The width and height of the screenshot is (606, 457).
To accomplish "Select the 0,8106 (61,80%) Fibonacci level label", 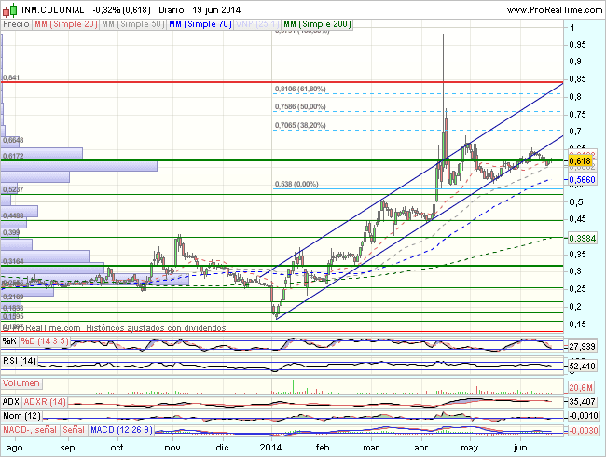I will point(298,90).
